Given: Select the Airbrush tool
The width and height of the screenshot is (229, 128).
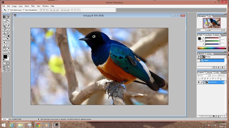Looking at the screenshot, I should click(x=4, y=30).
